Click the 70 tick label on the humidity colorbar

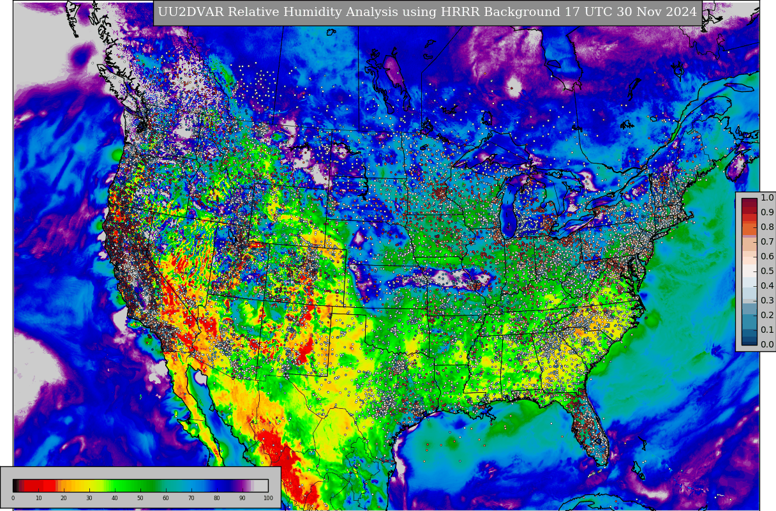pos(191,498)
